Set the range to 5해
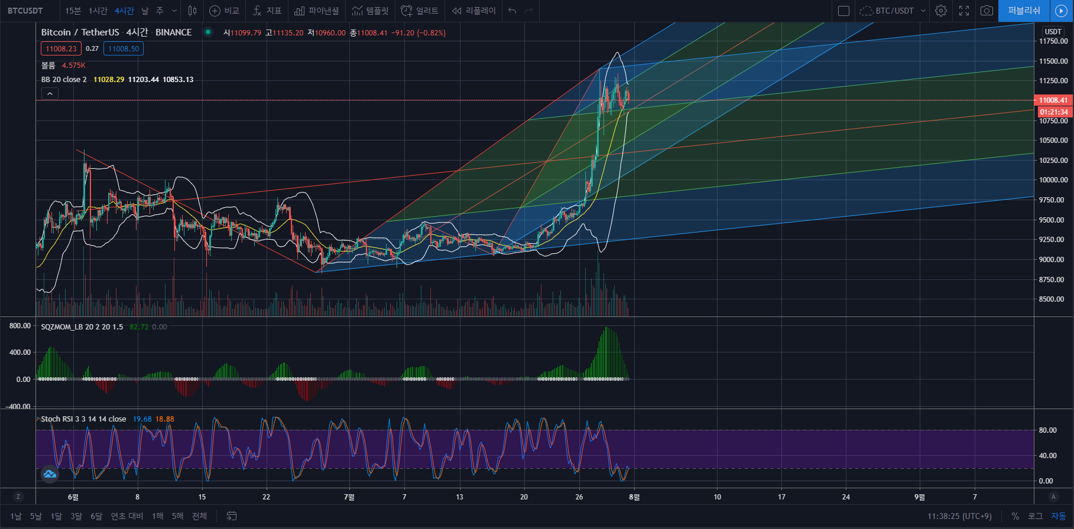Viewport: 1074px width, 529px height. (x=178, y=516)
